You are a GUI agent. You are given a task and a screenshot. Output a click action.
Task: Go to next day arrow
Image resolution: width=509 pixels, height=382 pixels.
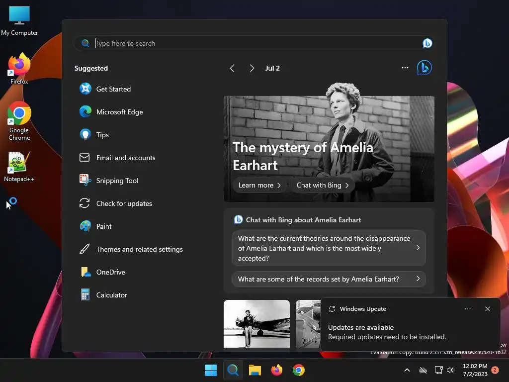pyautogui.click(x=252, y=68)
